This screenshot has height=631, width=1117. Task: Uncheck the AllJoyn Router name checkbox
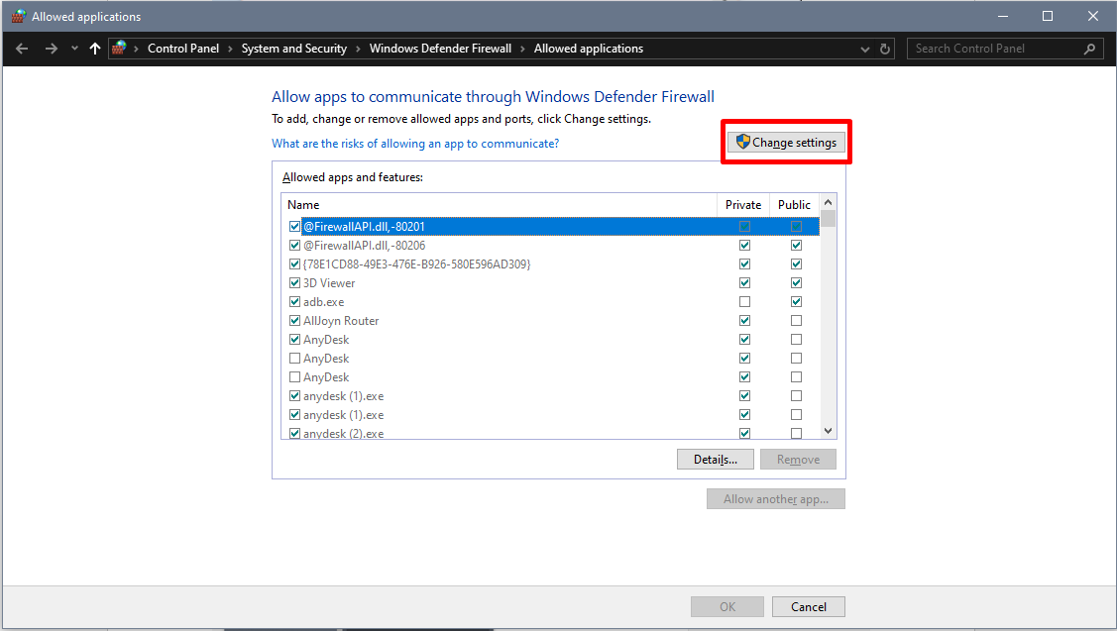coord(295,321)
